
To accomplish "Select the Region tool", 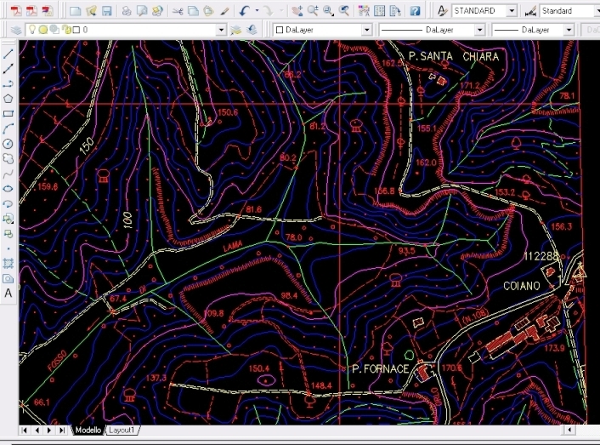I will click(x=8, y=278).
